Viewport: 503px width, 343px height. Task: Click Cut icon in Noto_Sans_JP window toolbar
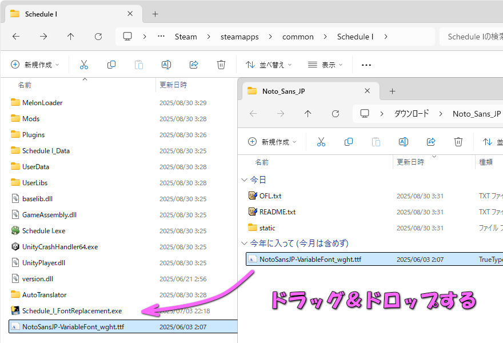tap(321, 142)
